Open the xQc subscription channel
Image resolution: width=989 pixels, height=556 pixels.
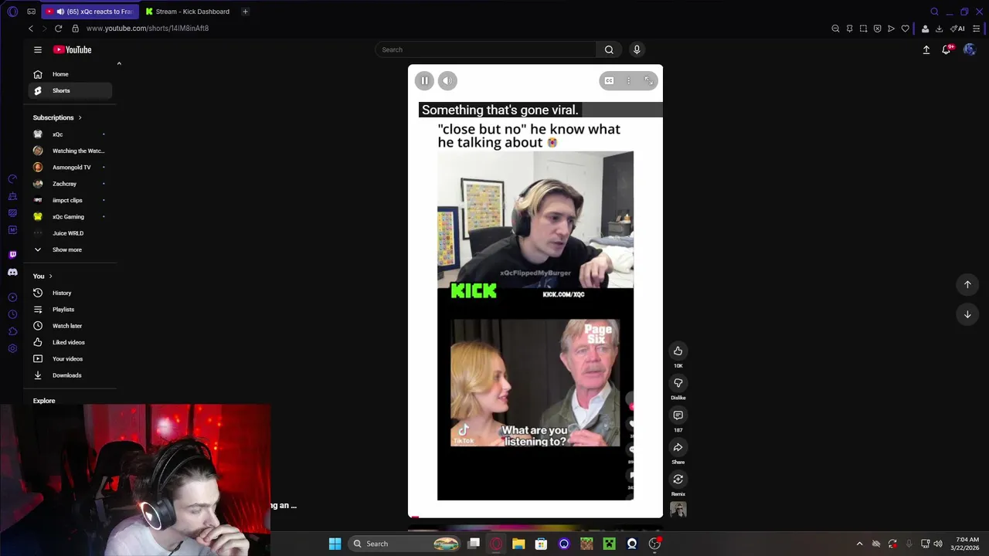point(70,134)
